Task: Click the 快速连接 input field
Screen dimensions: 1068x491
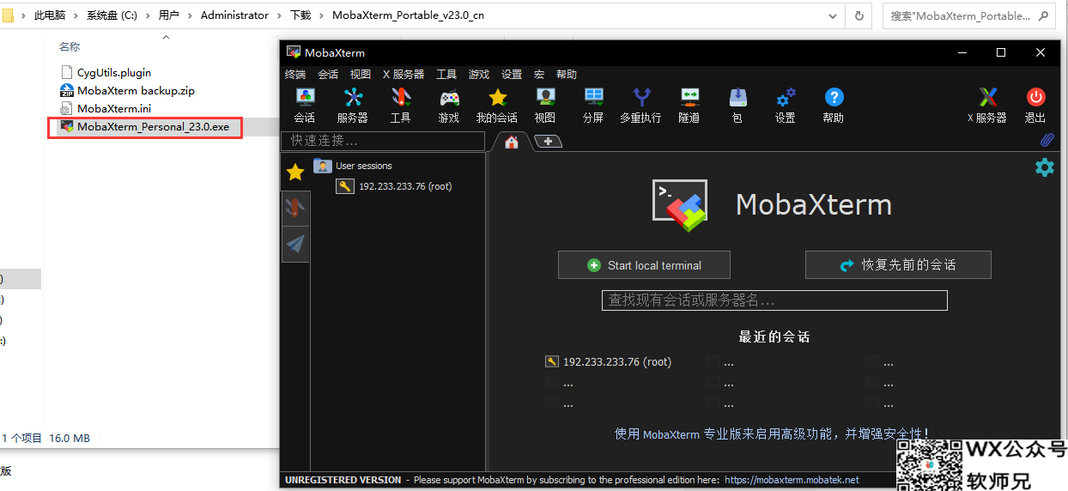Action: [383, 141]
